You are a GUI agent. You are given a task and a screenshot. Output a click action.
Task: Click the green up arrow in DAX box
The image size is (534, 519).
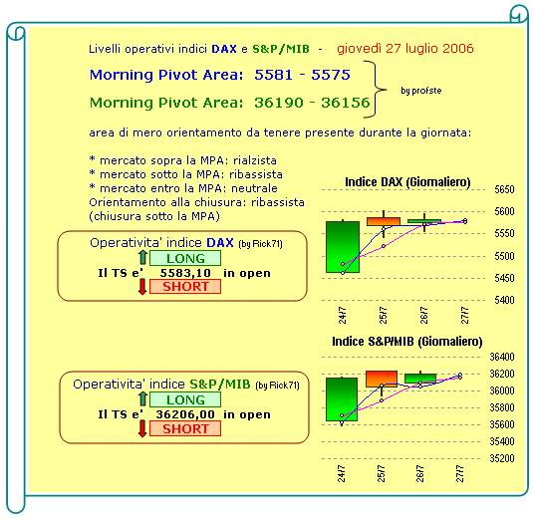[143, 257]
